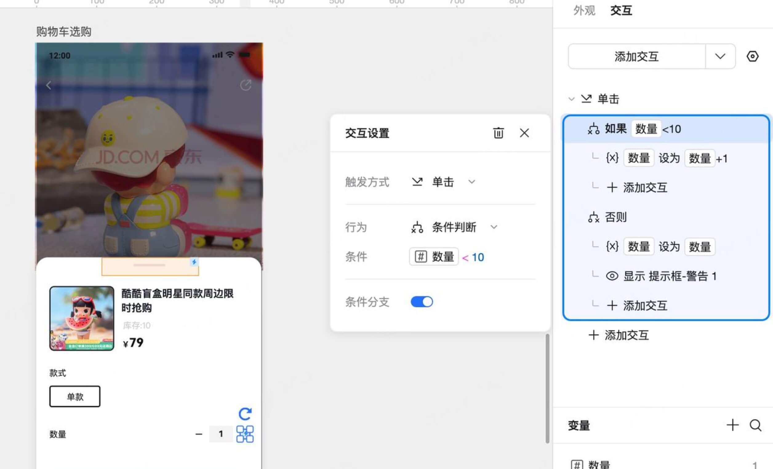Click the minus quantity stepper button
The image size is (773, 469).
pyautogui.click(x=199, y=434)
